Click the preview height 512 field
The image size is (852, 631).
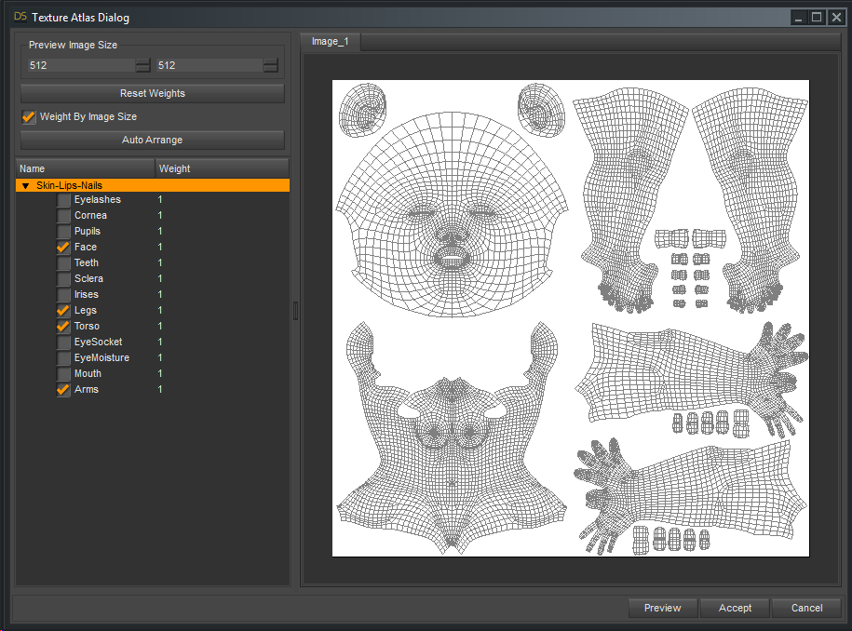210,65
